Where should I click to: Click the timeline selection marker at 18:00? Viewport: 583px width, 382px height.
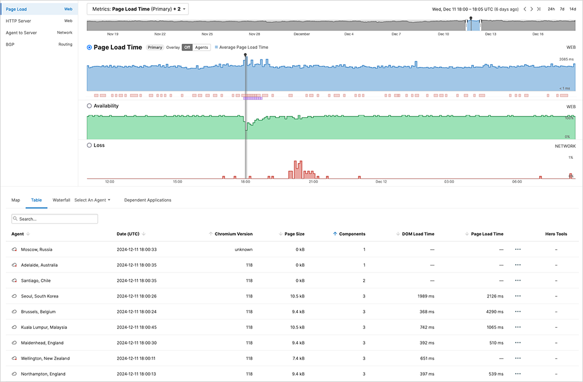(x=245, y=55)
